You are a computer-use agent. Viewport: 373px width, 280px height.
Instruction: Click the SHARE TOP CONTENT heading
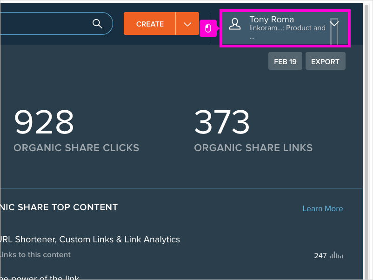(59, 207)
